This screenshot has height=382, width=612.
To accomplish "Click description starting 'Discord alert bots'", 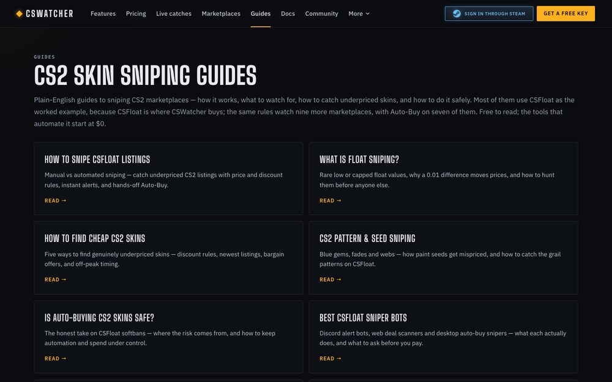I will coord(442,338).
